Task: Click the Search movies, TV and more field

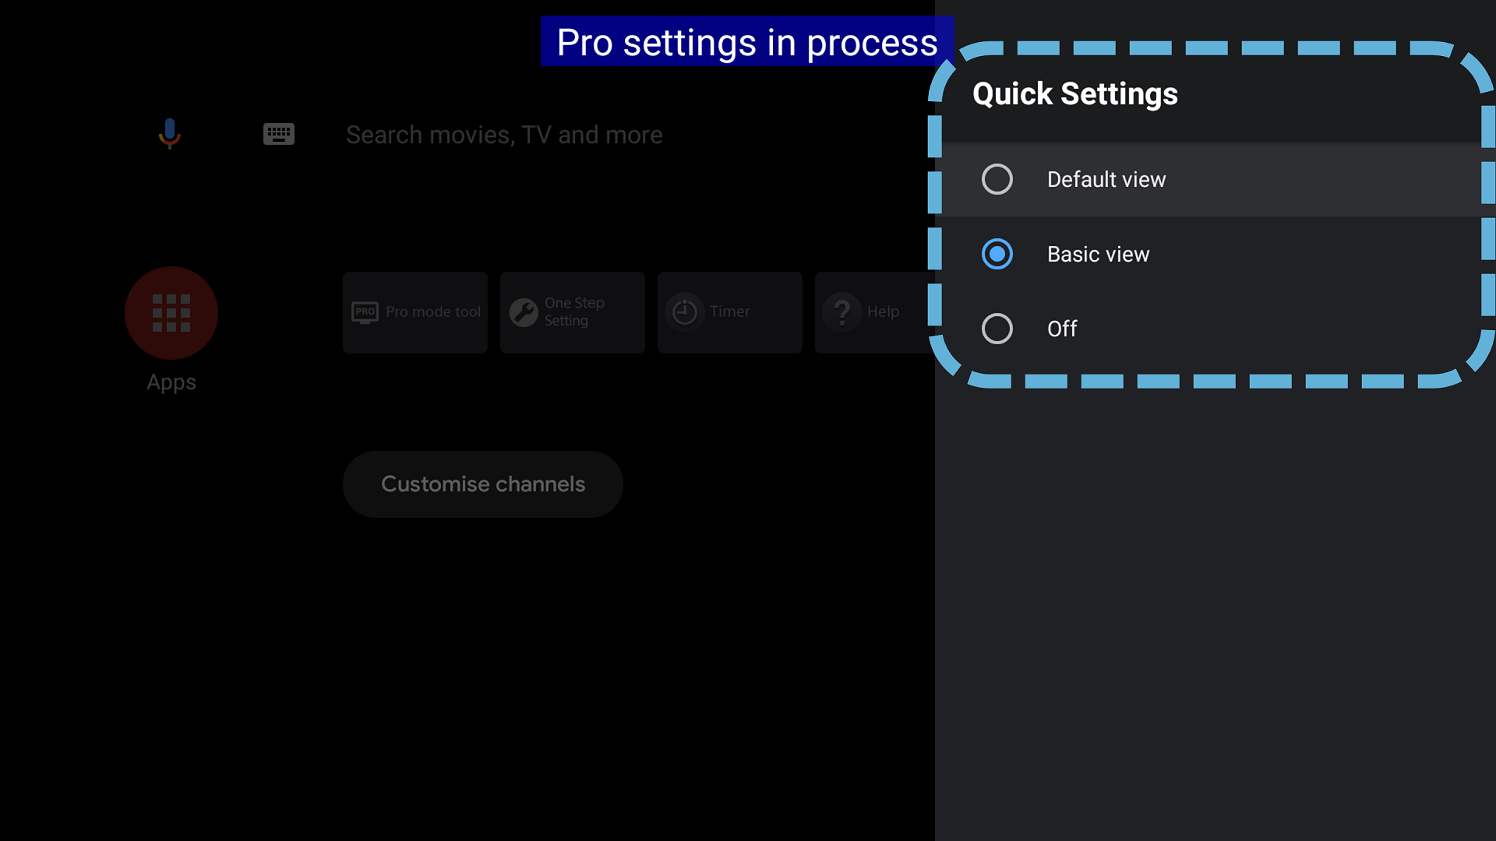Action: pyautogui.click(x=504, y=135)
